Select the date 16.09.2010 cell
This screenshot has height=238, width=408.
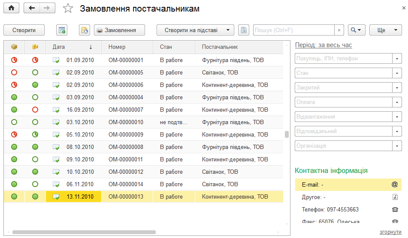click(80, 110)
